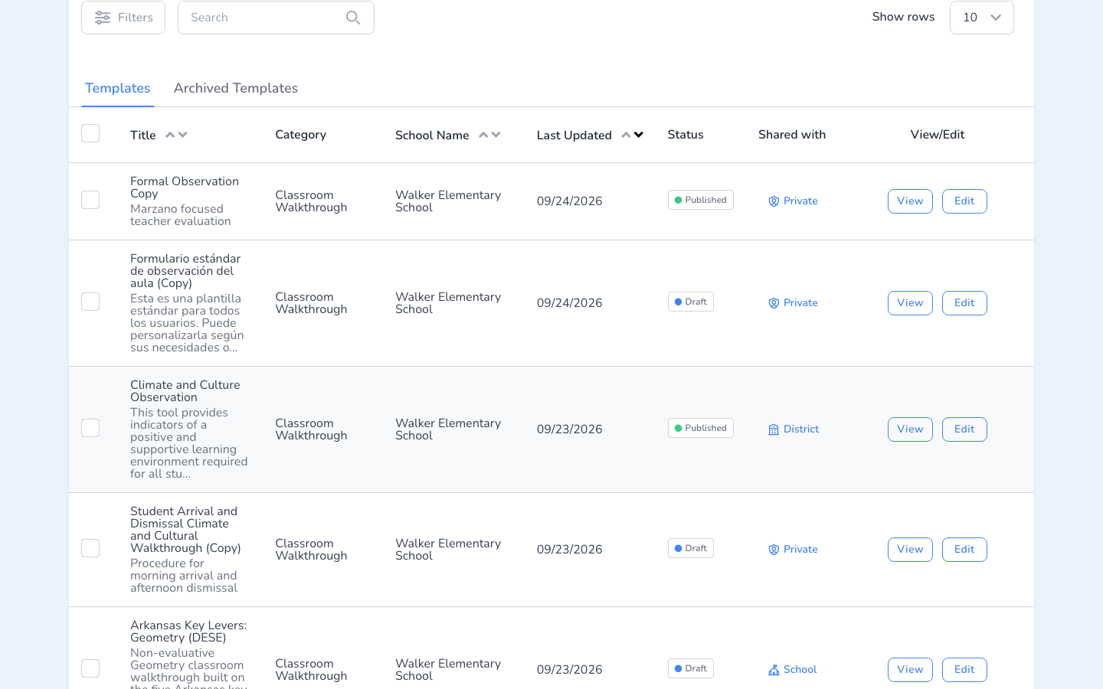1103x689 pixels.
Task: Click Draft badge for Student Arrival row
Action: pos(691,548)
